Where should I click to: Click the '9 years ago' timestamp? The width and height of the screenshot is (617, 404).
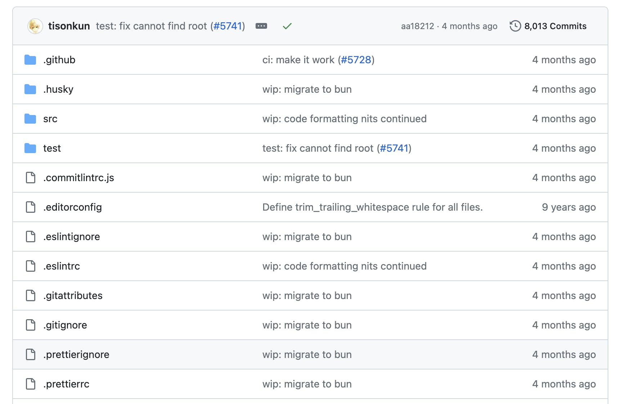pyautogui.click(x=569, y=207)
